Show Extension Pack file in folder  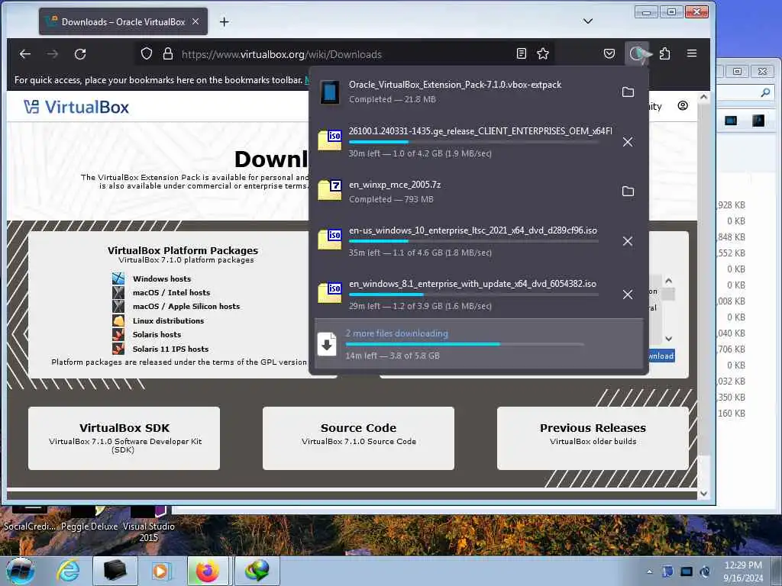click(x=628, y=92)
